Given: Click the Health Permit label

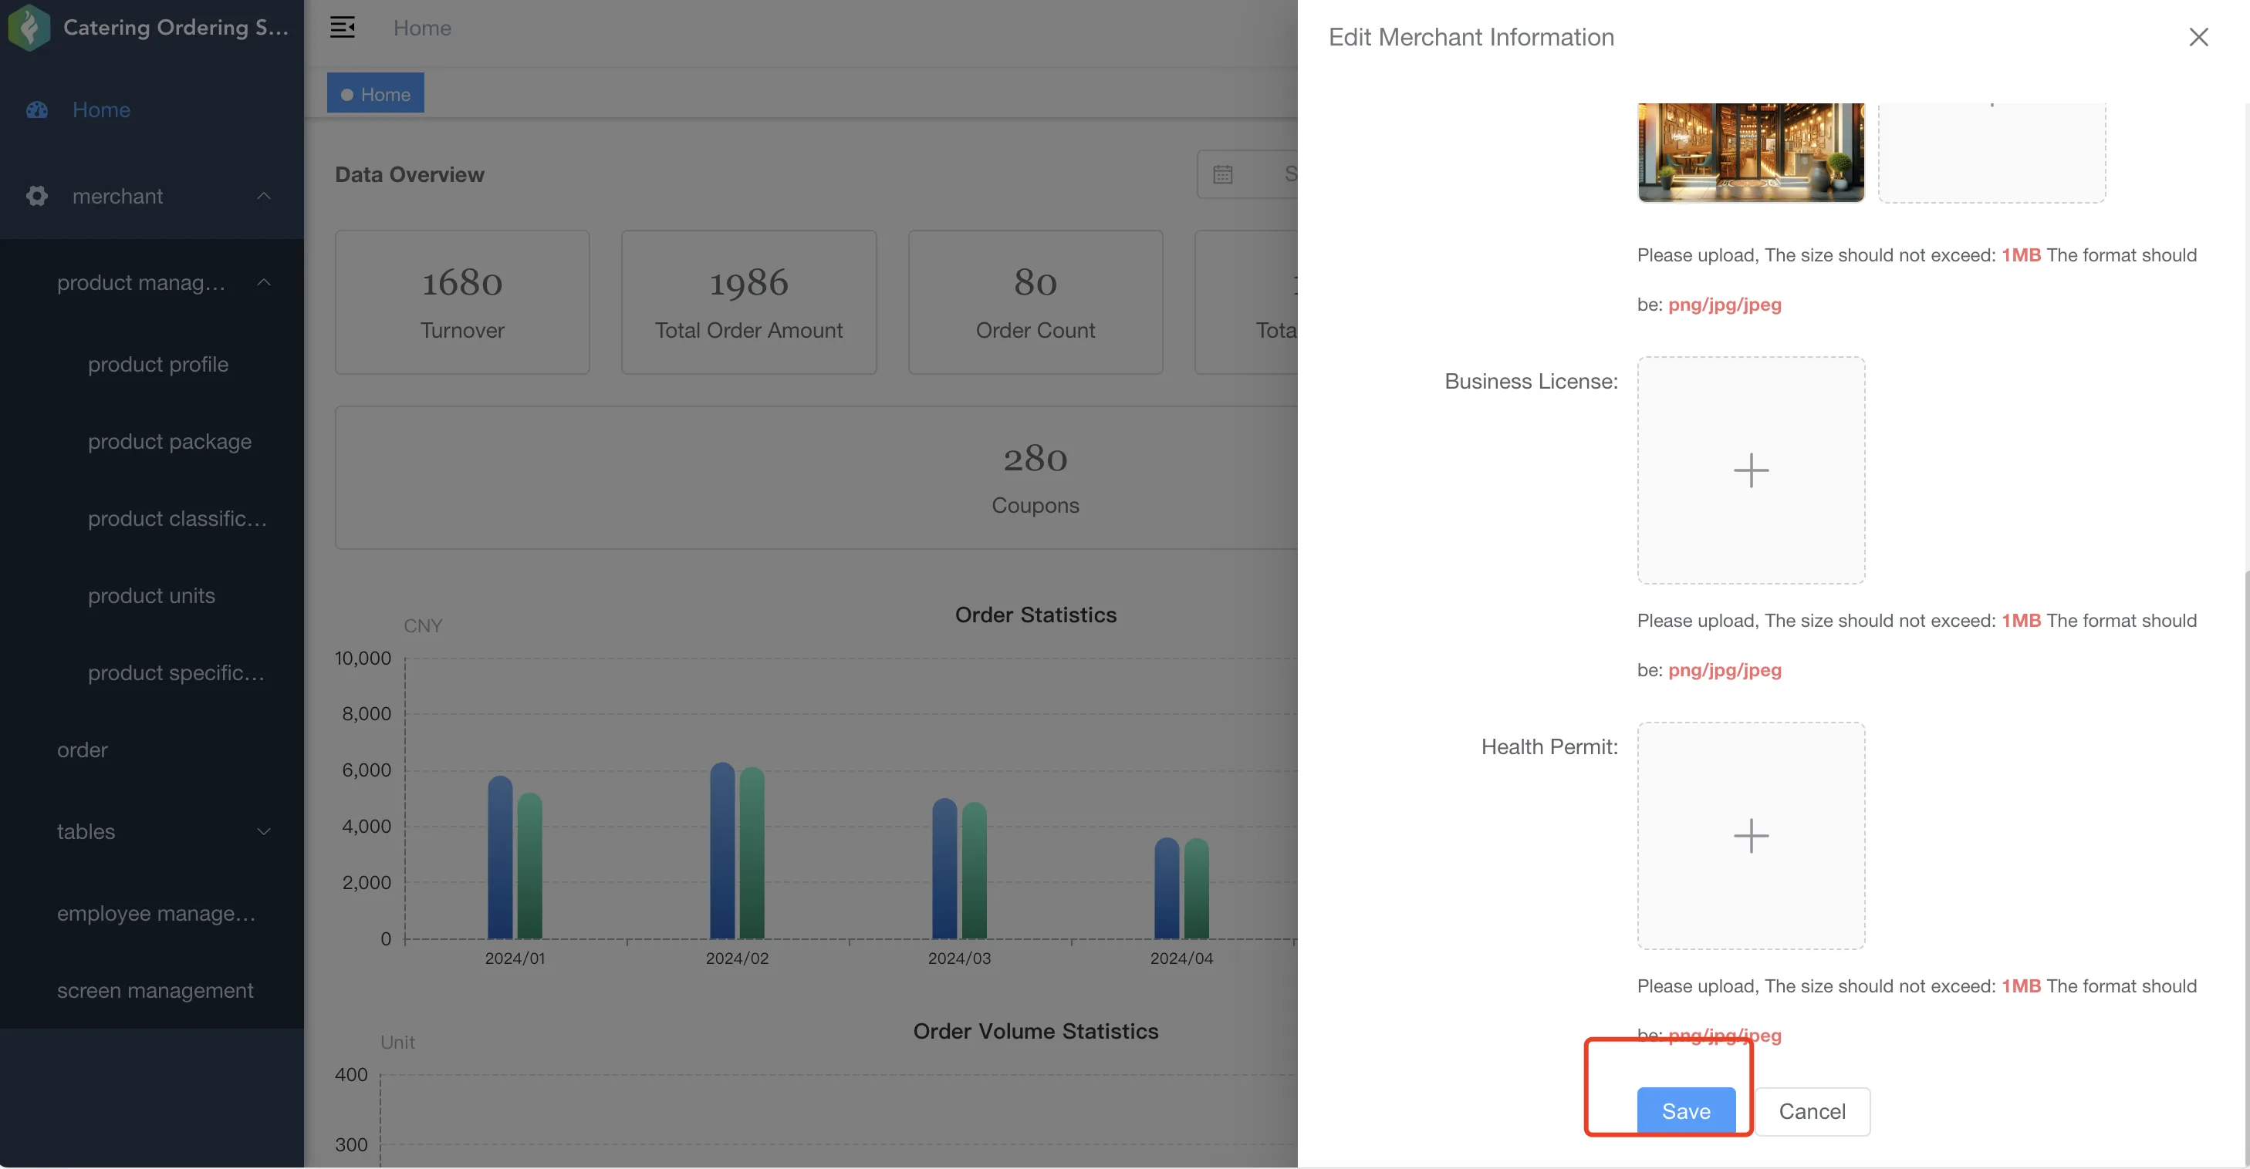Looking at the screenshot, I should pyautogui.click(x=1549, y=746).
